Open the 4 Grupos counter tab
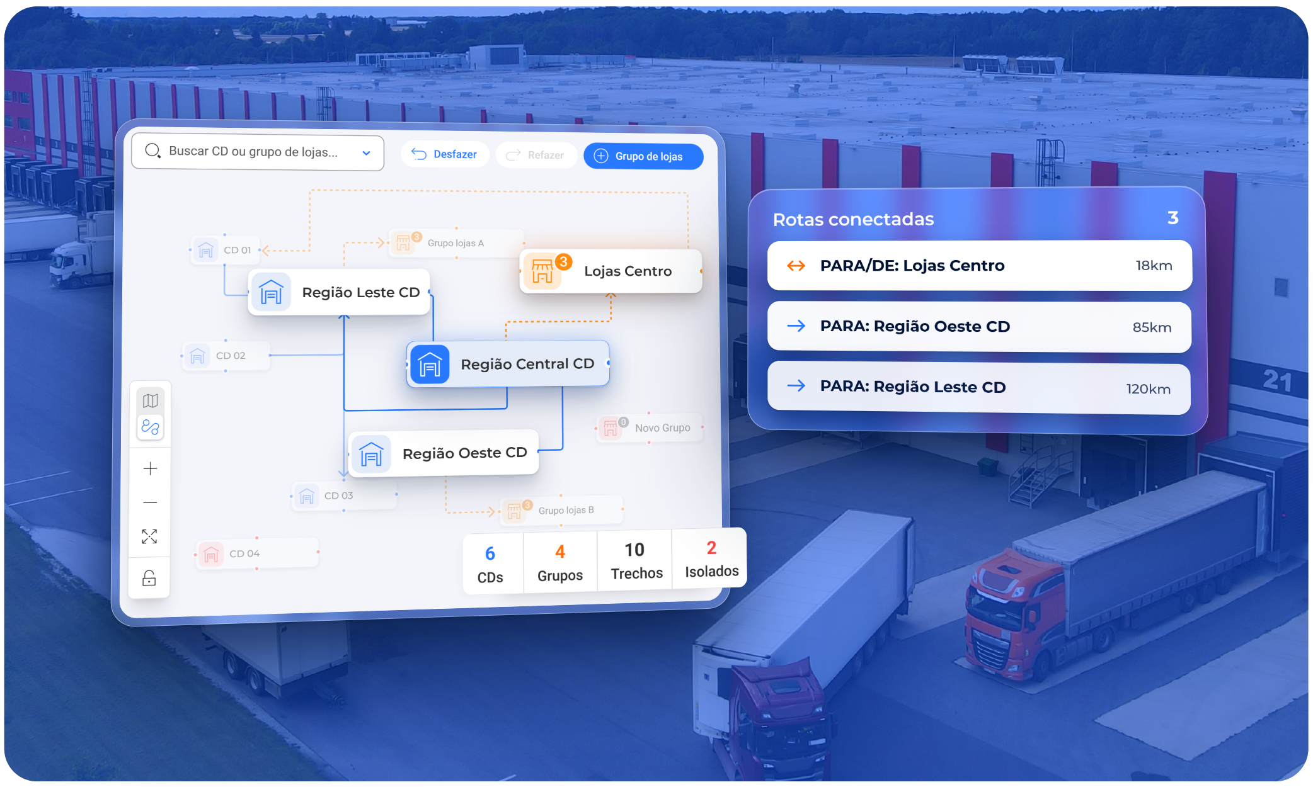This screenshot has width=1313, height=787. pyautogui.click(x=560, y=563)
